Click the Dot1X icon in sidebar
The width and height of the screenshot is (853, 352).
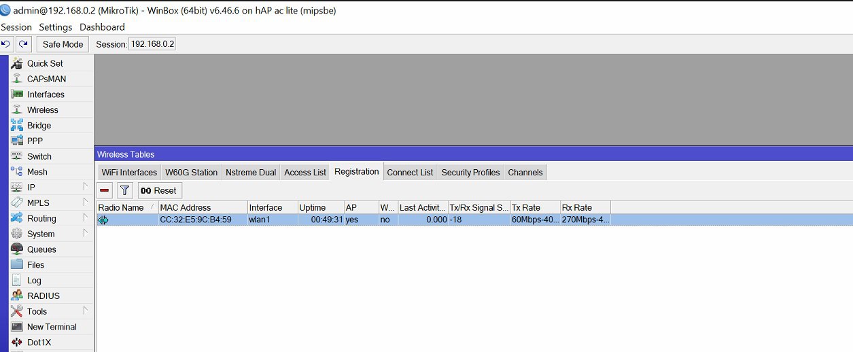[17, 342]
